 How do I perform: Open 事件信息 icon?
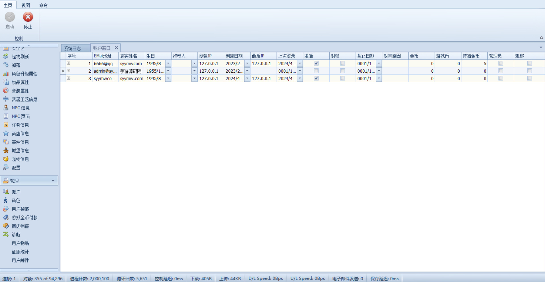point(6,142)
